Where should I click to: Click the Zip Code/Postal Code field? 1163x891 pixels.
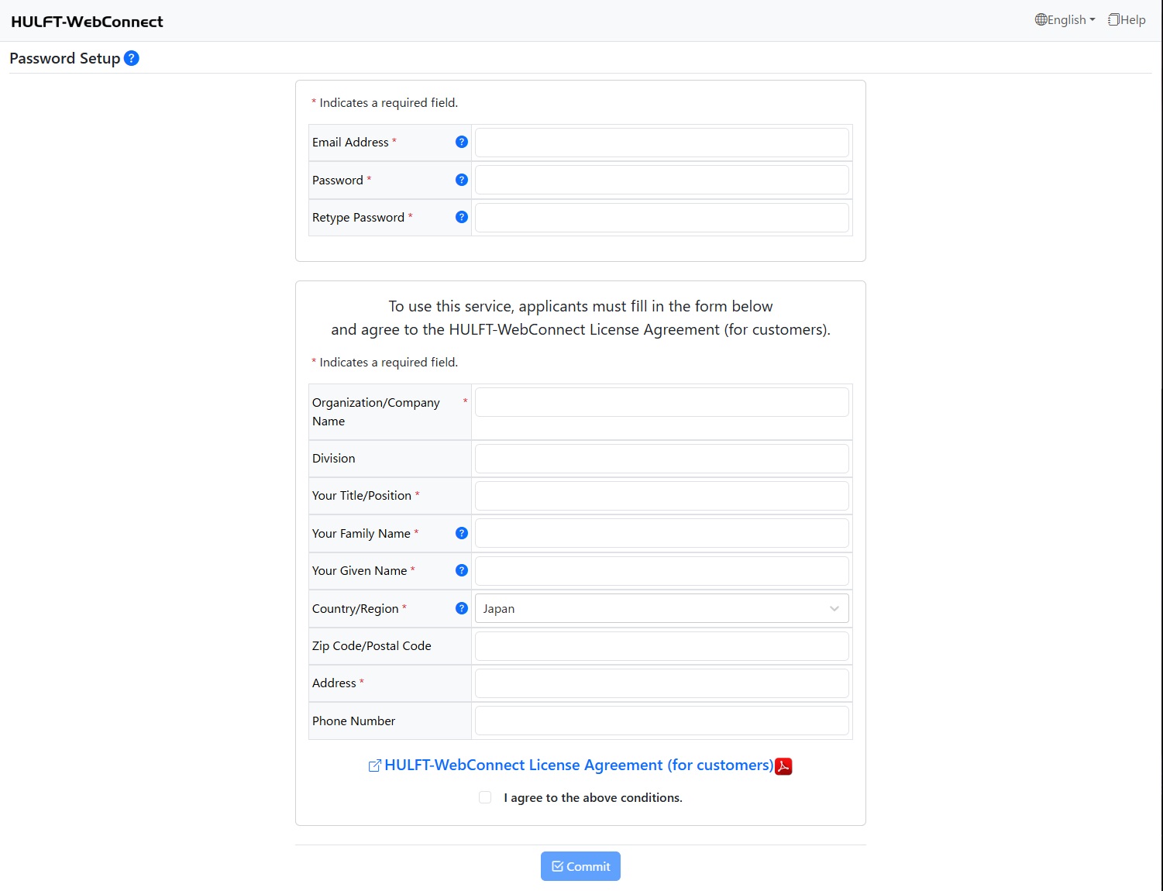click(x=661, y=645)
